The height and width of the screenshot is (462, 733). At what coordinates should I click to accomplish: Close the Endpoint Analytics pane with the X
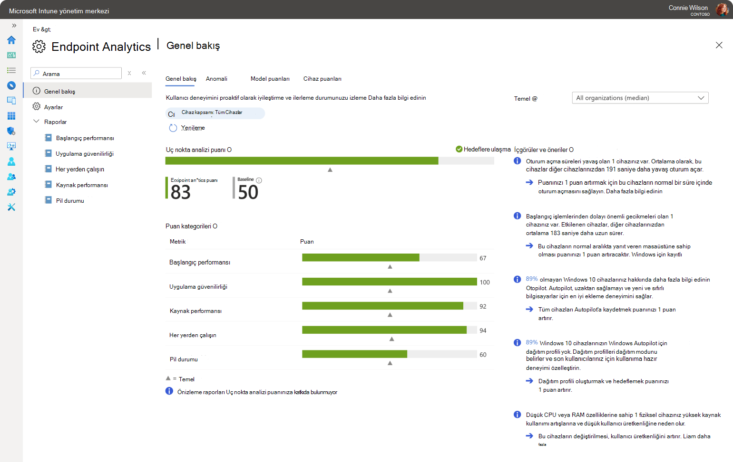tap(719, 45)
